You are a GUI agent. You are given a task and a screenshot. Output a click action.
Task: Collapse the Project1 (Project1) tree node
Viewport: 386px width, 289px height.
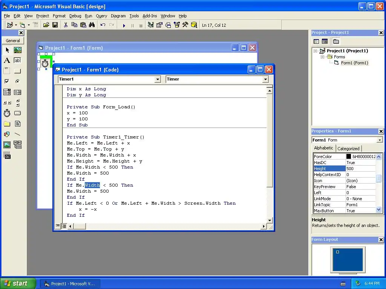click(x=316, y=51)
